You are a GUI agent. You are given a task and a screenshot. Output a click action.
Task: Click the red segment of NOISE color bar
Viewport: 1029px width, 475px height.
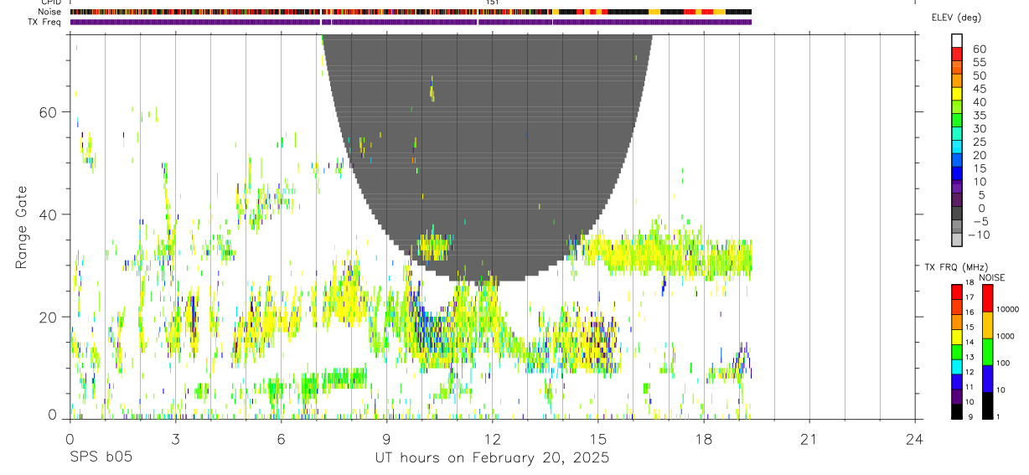coord(988,297)
